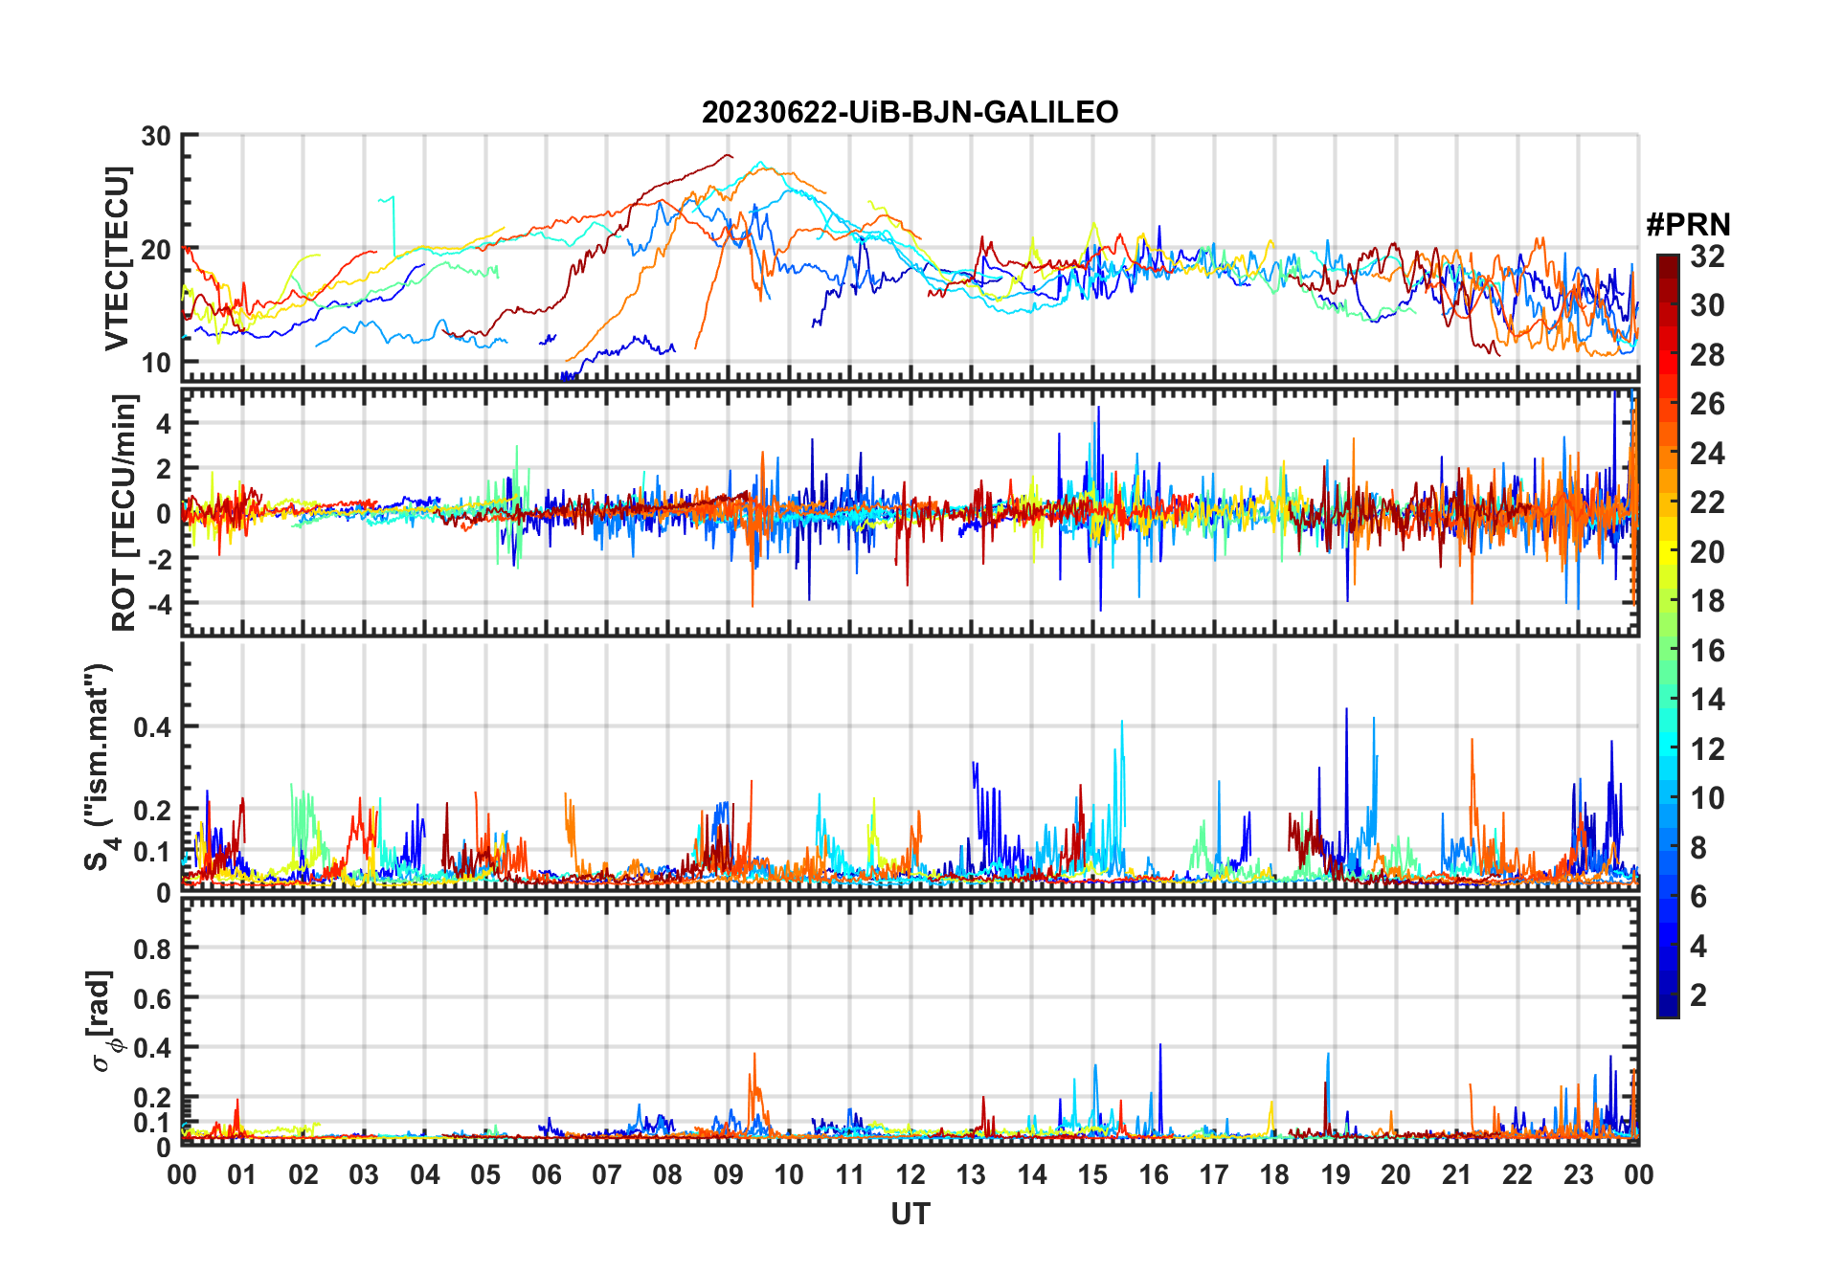Select the VTEC[TECU] y-axis label
Image resolution: width=1821 pixels, height=1273 pixels.
(x=117, y=258)
